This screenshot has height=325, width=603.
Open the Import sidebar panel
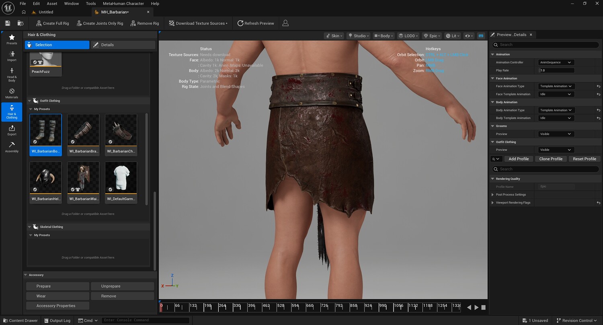coord(12,56)
